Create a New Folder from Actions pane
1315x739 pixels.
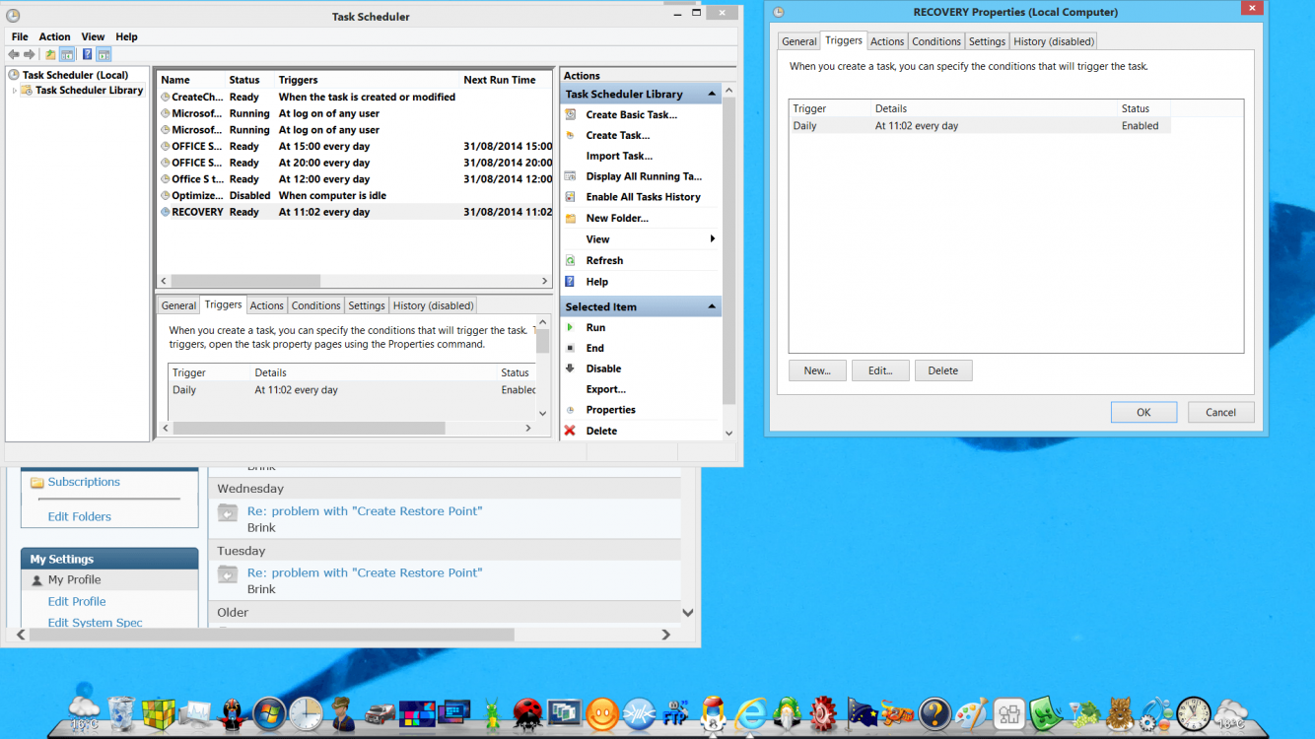[617, 219]
